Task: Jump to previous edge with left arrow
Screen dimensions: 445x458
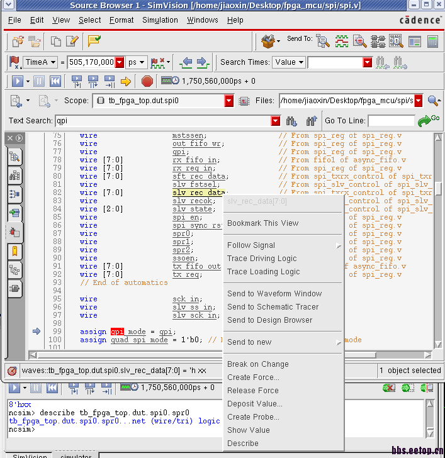Action: tap(186, 62)
